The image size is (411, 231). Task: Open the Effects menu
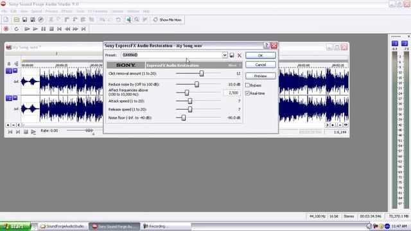pyautogui.click(x=67, y=12)
